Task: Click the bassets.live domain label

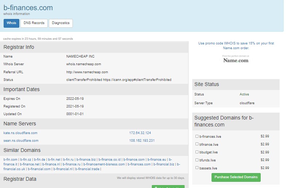Action: pos(208,168)
